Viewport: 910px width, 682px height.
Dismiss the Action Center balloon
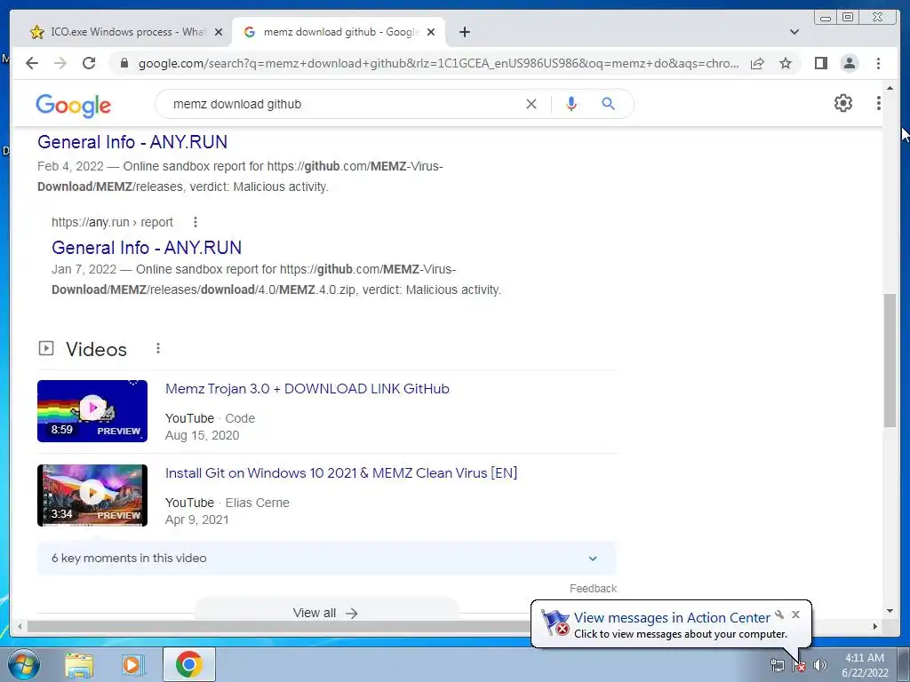(795, 615)
